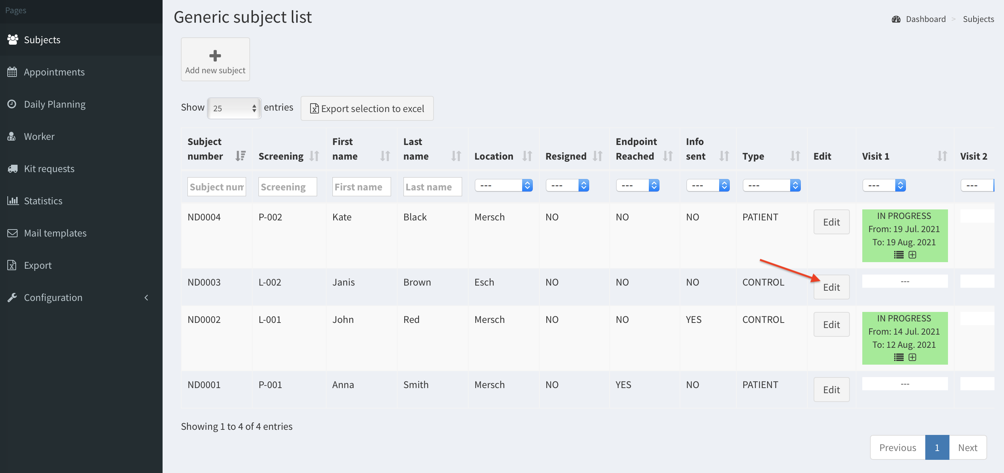Open Appointments page in sidebar
Image resolution: width=1004 pixels, height=473 pixels.
coord(54,72)
